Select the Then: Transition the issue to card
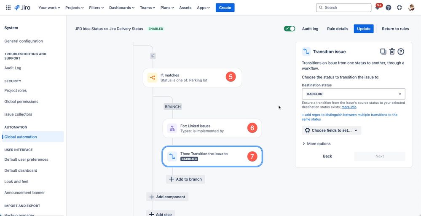 (x=212, y=157)
